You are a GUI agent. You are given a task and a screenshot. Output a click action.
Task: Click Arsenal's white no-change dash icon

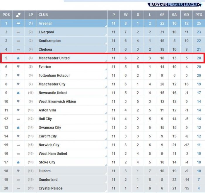click(x=18, y=23)
